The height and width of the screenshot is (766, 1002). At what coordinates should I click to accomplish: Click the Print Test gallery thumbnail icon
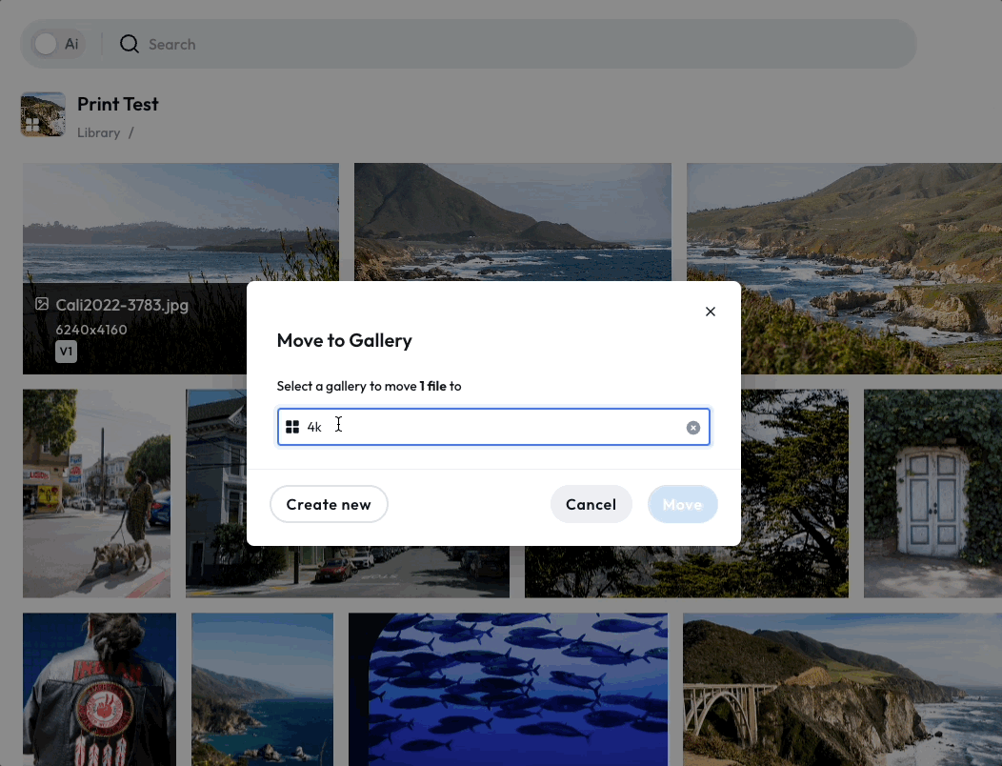(x=43, y=114)
